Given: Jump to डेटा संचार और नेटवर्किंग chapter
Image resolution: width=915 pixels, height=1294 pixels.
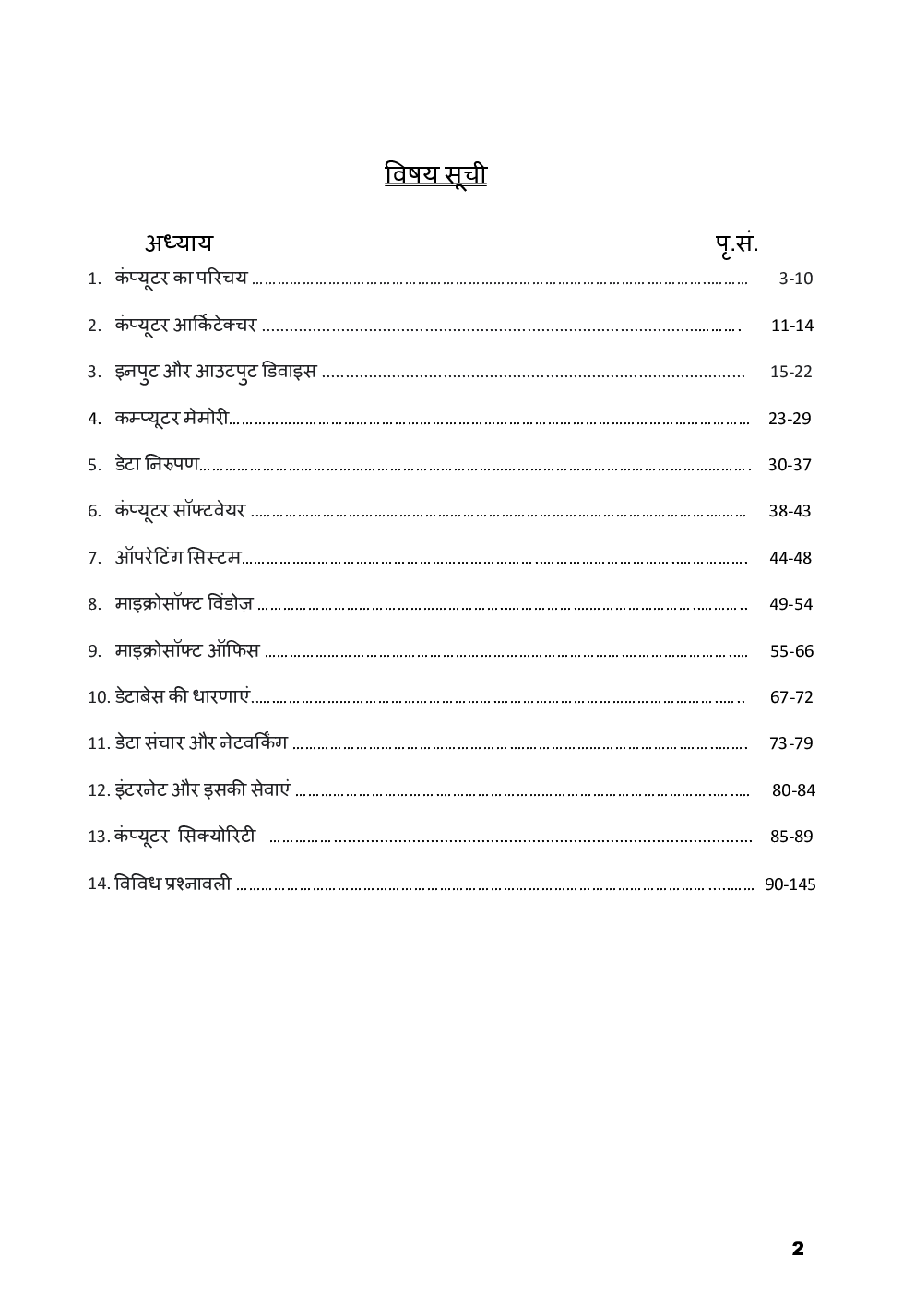Looking at the screenshot, I should pyautogui.click(x=201, y=742).
